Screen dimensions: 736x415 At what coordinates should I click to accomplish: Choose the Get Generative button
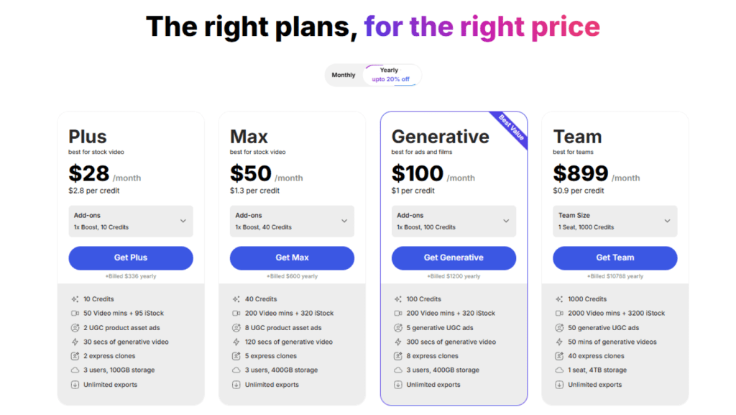click(x=454, y=257)
